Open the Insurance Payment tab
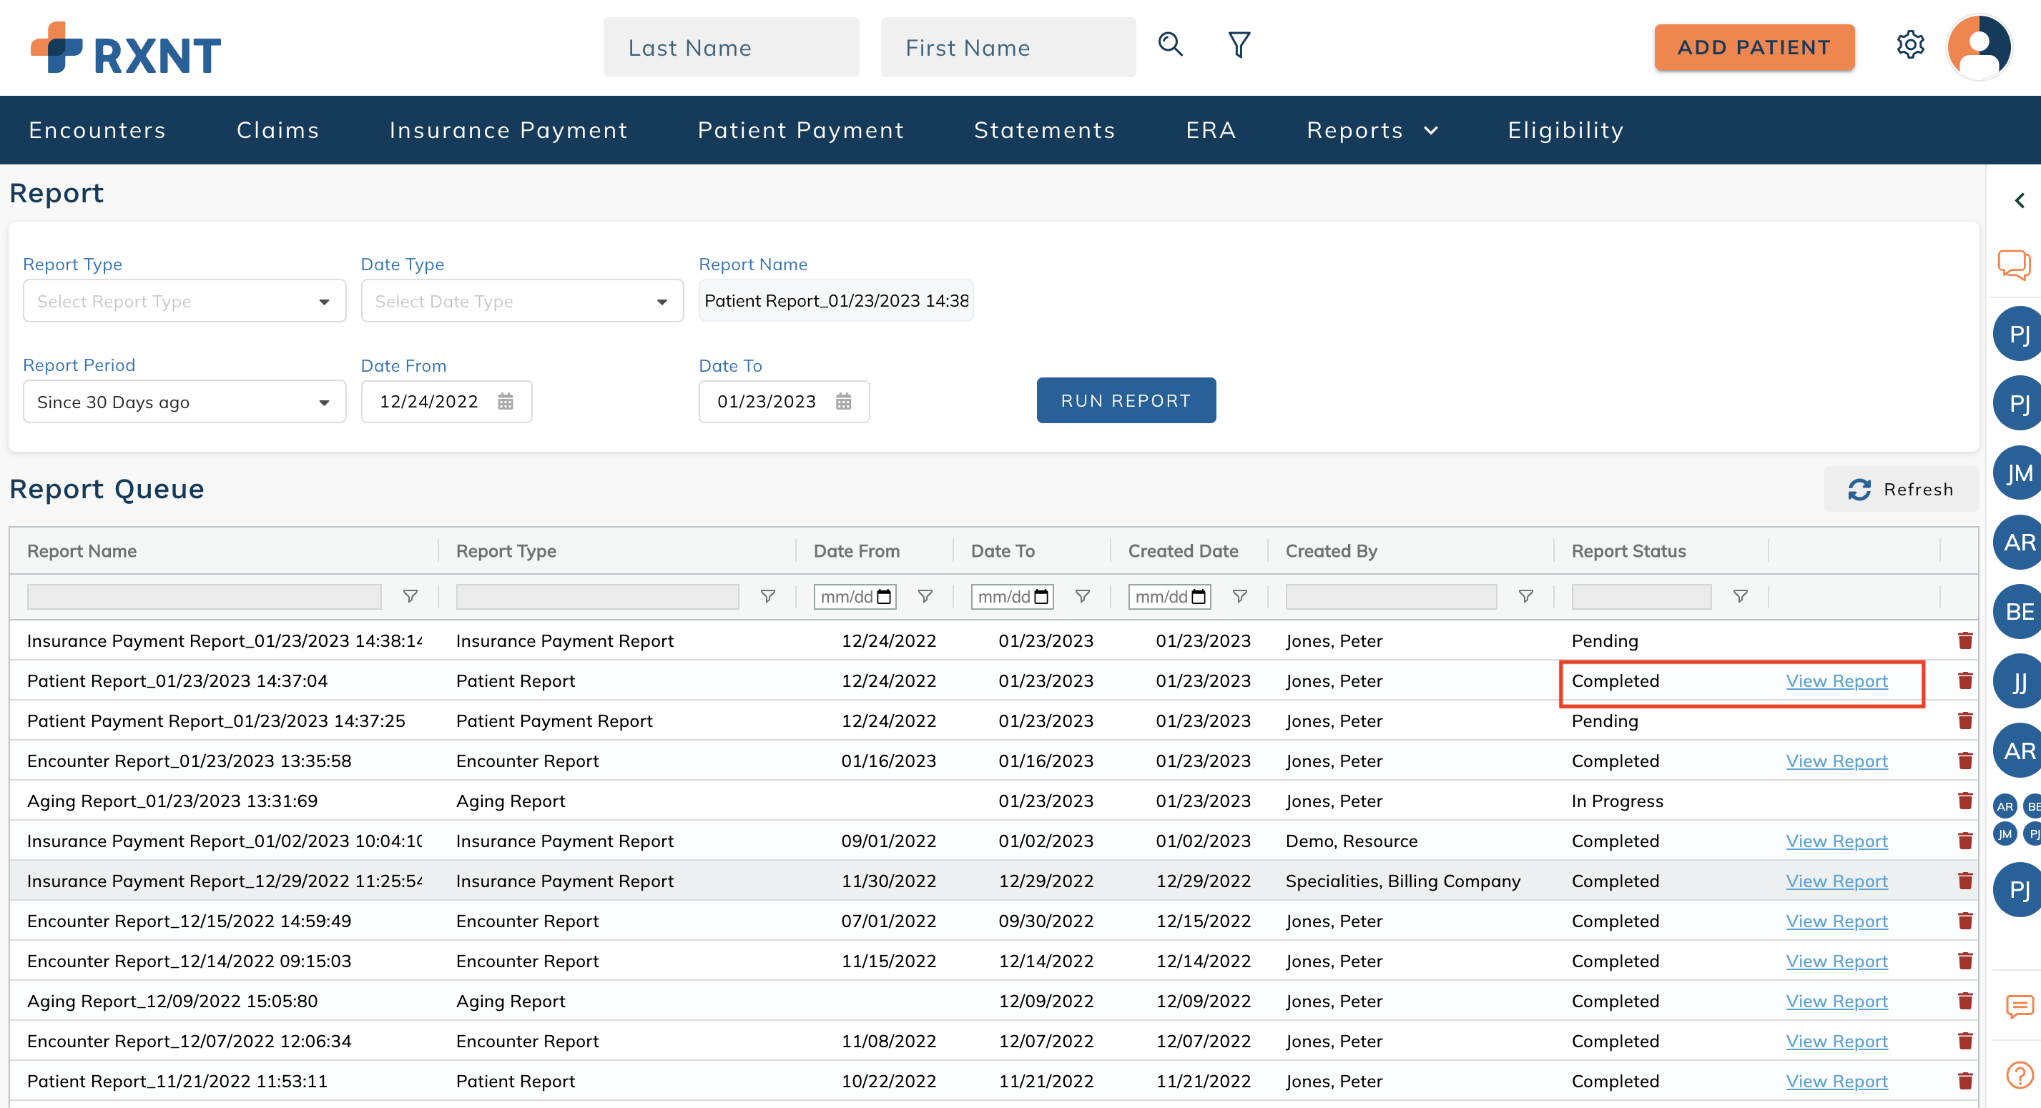This screenshot has height=1108, width=2041. pyautogui.click(x=508, y=130)
